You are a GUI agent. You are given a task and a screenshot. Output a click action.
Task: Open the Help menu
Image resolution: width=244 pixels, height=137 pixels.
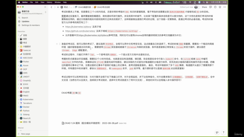65,2
